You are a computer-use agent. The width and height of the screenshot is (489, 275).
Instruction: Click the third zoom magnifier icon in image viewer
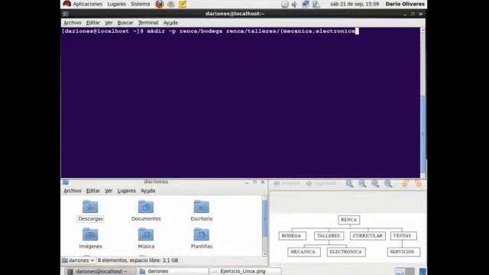point(375,183)
